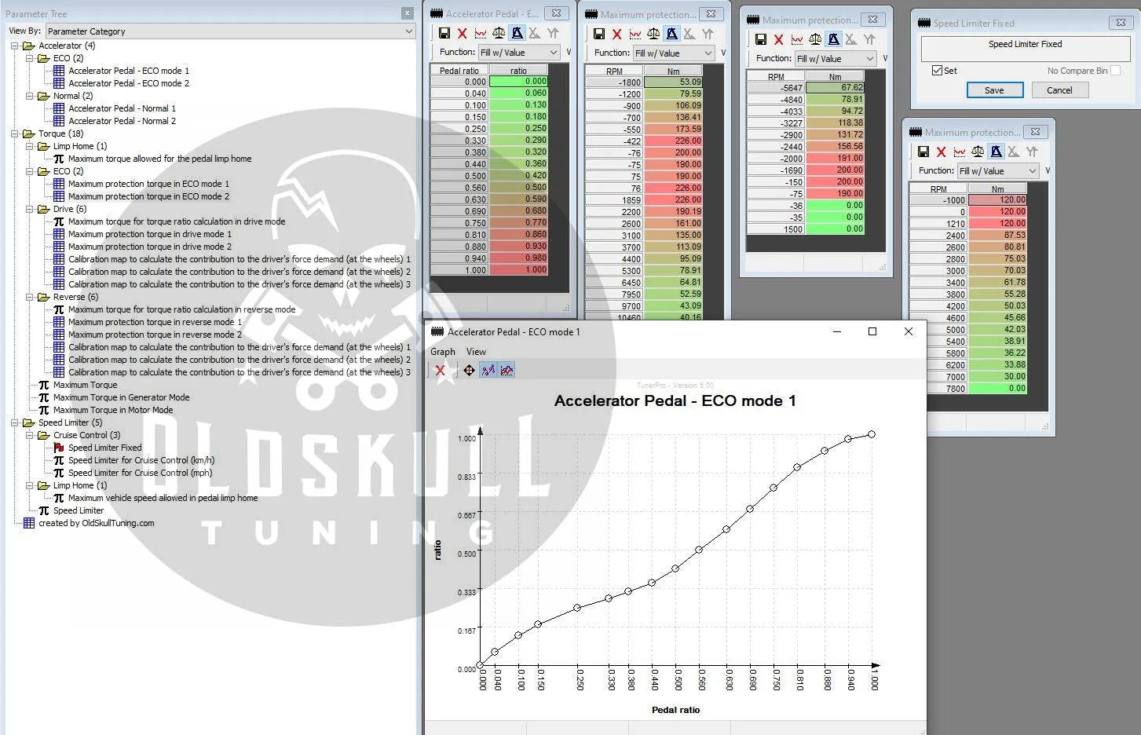
Task: Enable the No Compare Bin checkbox
Action: pyautogui.click(x=1115, y=71)
